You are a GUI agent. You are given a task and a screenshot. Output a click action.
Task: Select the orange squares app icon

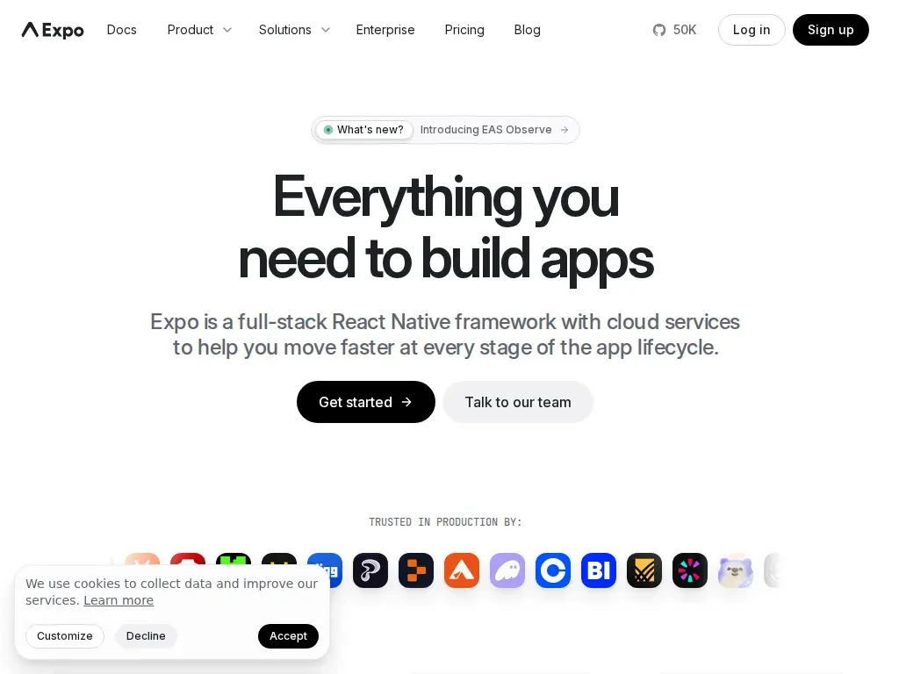416,570
